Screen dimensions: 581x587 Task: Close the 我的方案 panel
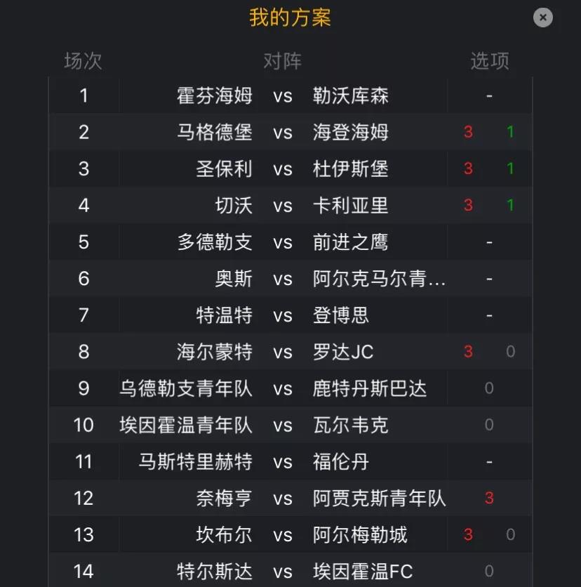[x=542, y=18]
